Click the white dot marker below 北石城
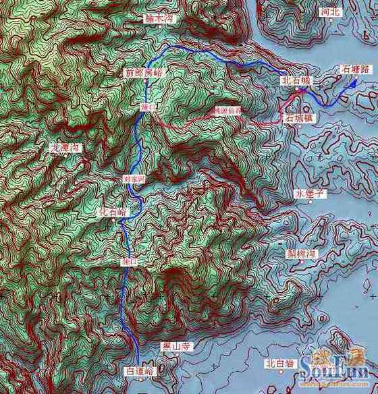Image resolution: width=378 pixels, height=394 pixels. (297, 88)
